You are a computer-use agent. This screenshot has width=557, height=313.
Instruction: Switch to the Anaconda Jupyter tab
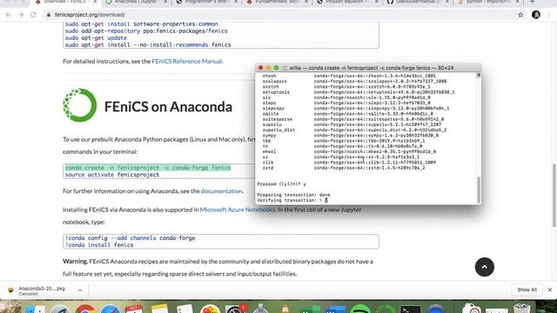pyautogui.click(x=137, y=2)
